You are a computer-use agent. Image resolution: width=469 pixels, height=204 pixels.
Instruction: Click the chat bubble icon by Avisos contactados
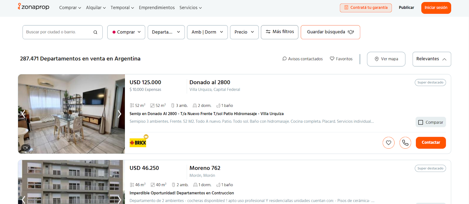click(284, 59)
